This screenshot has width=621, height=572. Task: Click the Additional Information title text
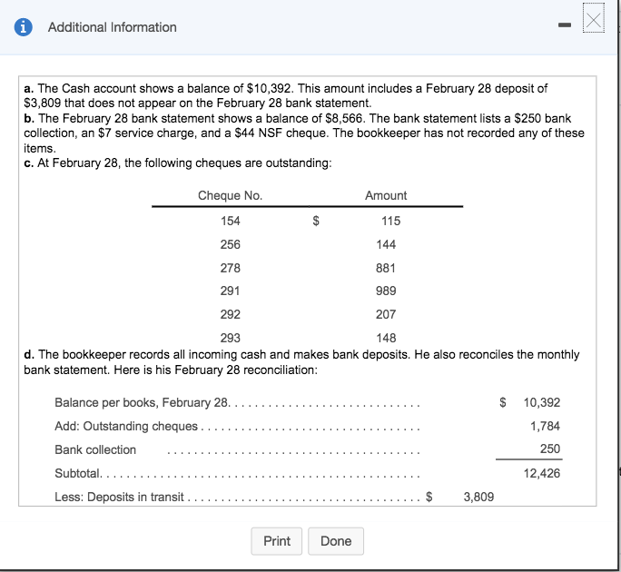pyautogui.click(x=112, y=27)
